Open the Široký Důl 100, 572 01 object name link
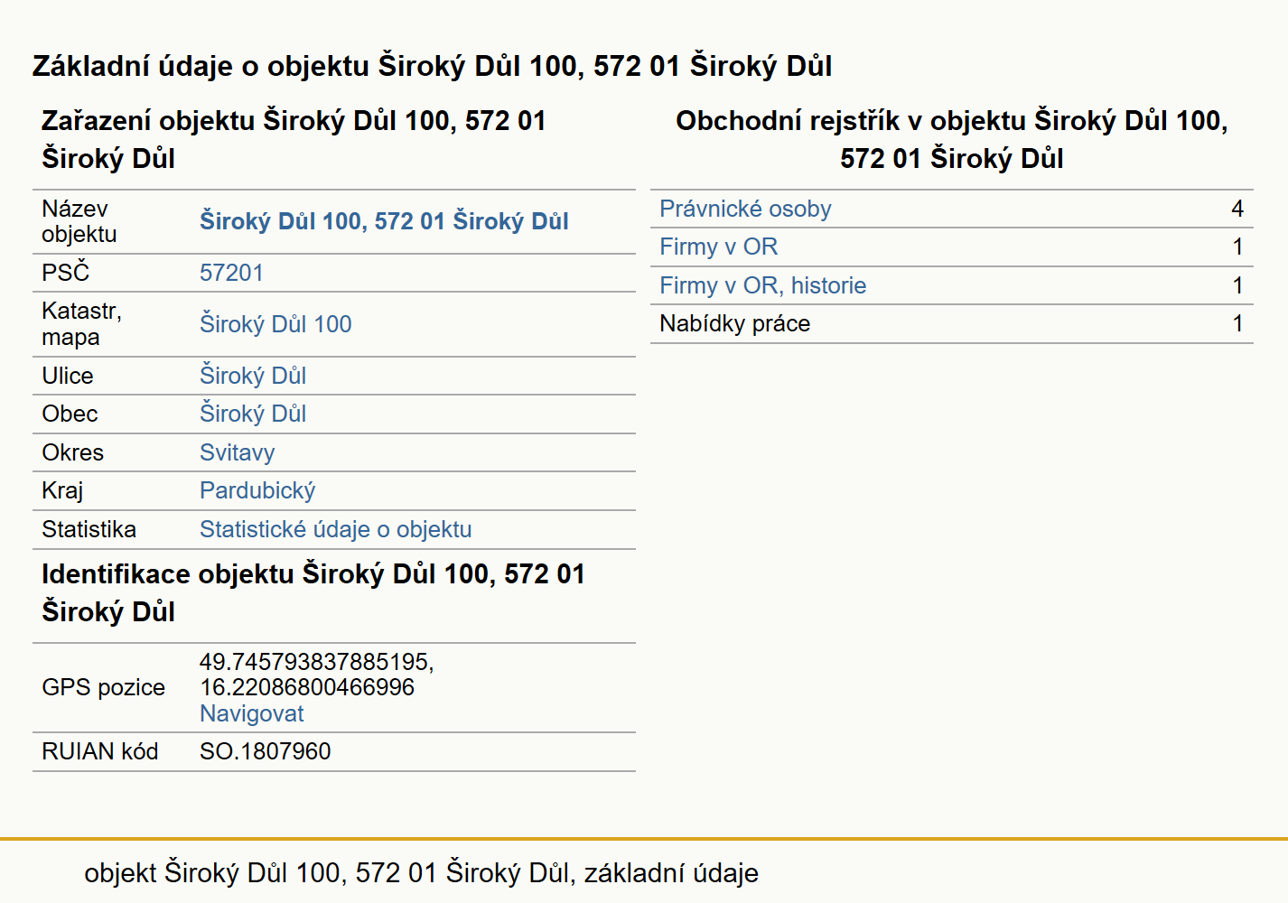This screenshot has height=903, width=1288. pyautogui.click(x=384, y=221)
